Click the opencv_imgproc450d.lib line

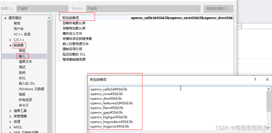(x=110, y=126)
